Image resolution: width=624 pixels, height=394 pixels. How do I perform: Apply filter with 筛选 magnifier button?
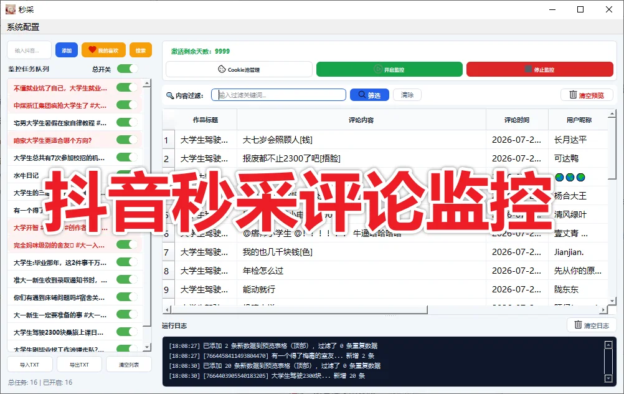369,95
